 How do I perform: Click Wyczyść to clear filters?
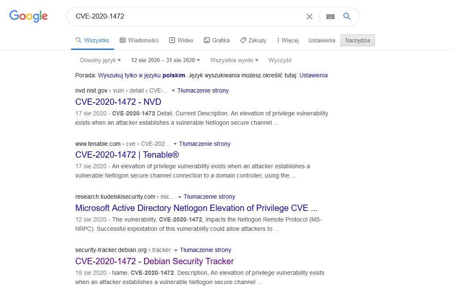pos(280,60)
